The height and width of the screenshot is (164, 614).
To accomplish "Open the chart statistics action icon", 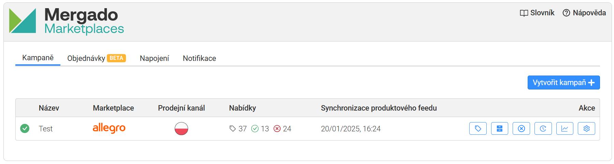I will point(565,129).
